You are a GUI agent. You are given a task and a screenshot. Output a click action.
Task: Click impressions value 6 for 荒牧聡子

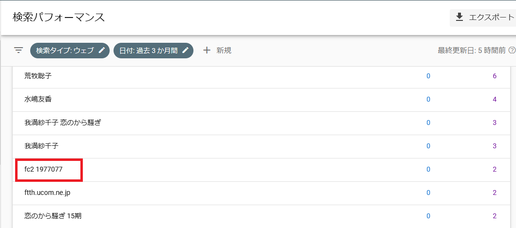(x=494, y=76)
